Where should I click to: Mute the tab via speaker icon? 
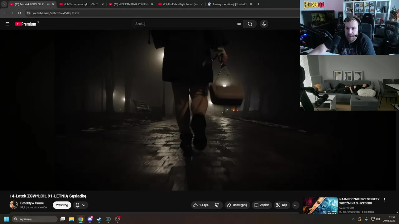[x=48, y=4]
